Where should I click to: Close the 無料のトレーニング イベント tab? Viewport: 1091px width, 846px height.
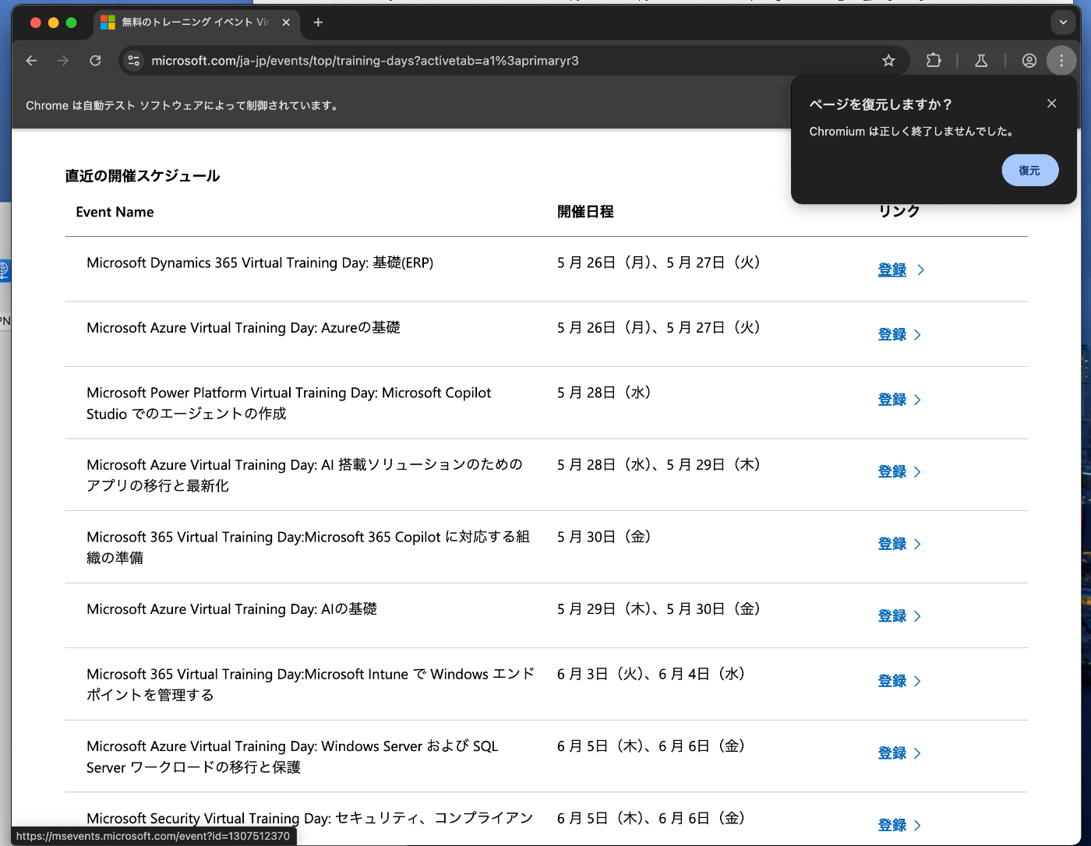(286, 23)
